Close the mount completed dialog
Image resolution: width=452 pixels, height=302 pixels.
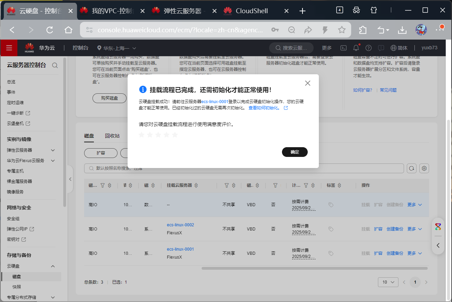point(307,83)
